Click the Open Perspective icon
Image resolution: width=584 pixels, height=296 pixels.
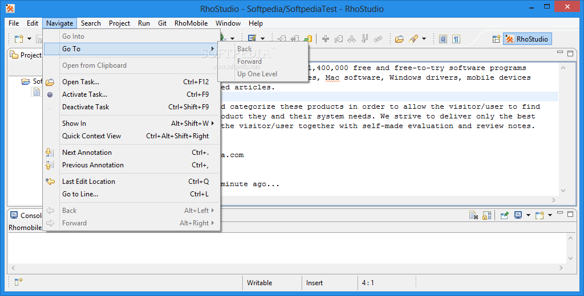pos(496,39)
